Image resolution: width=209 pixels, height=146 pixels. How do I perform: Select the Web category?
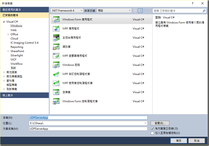(13, 30)
